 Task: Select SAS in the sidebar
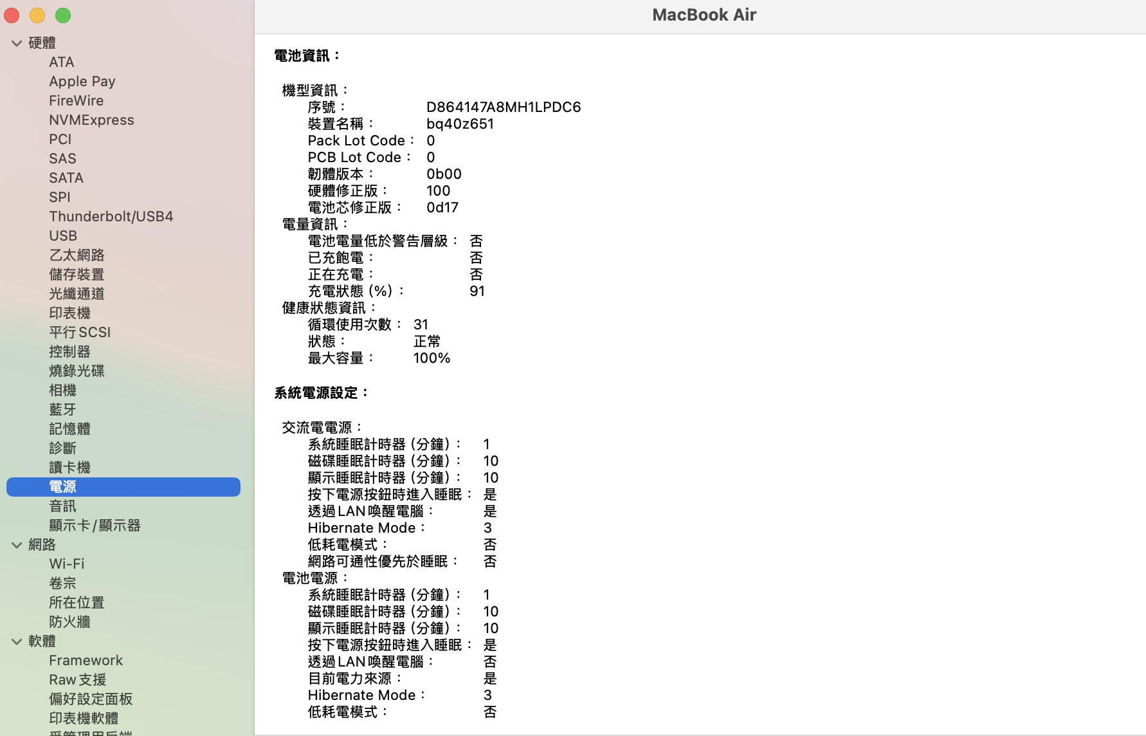pos(62,159)
